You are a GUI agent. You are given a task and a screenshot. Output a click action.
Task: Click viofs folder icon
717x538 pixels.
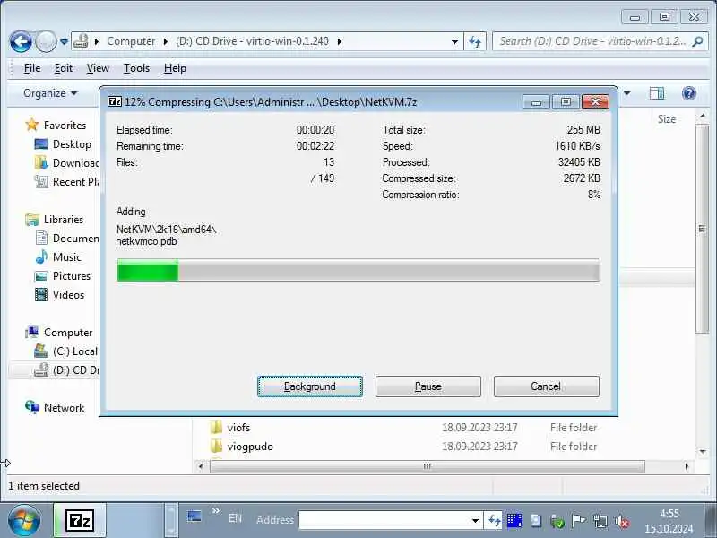(216, 428)
